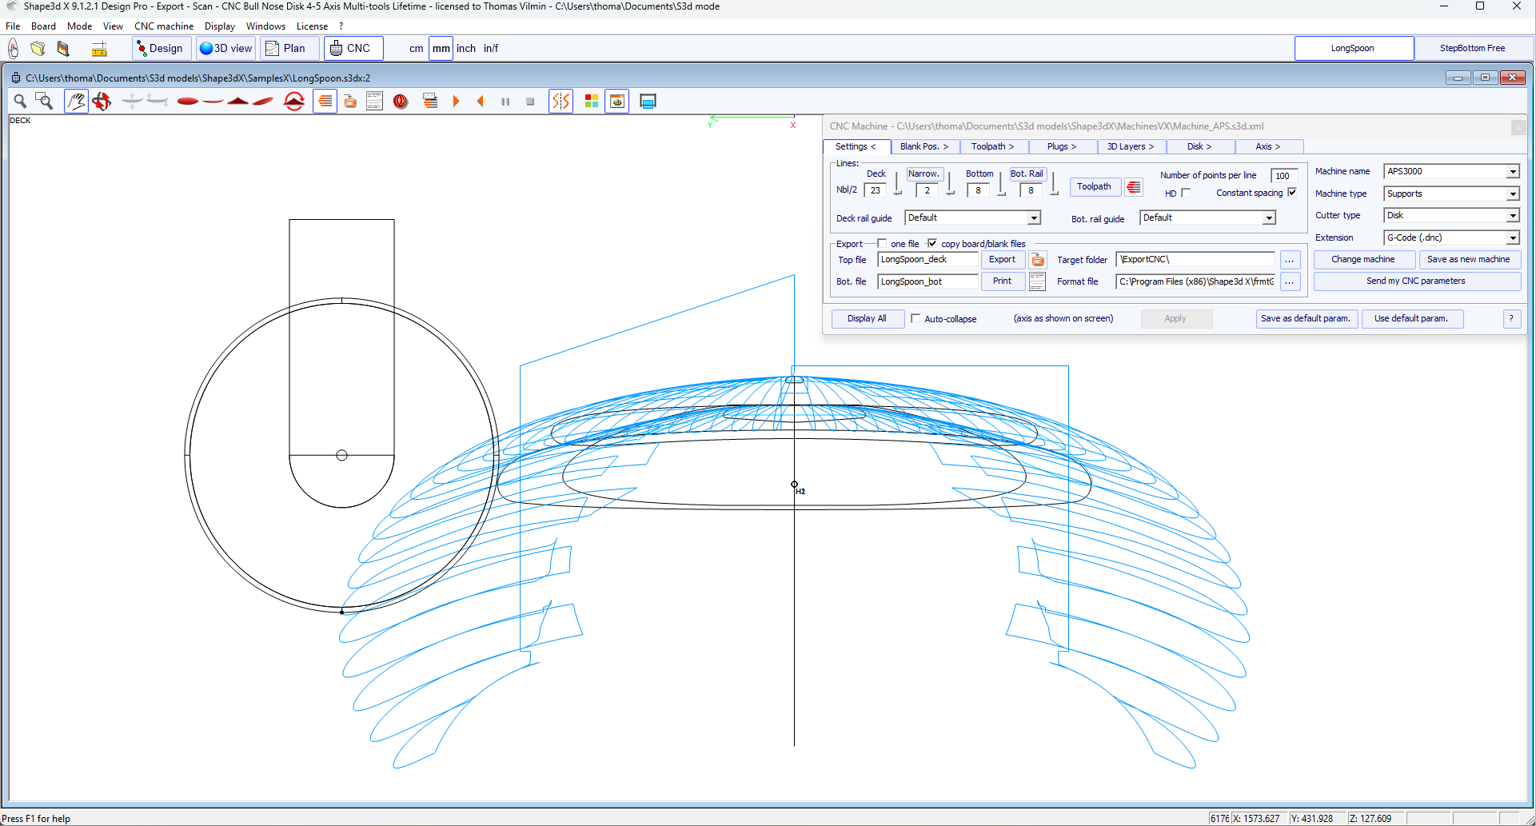This screenshot has width=1536, height=826.
Task: Switch to the Blank Pos. tab
Action: pyautogui.click(x=924, y=147)
